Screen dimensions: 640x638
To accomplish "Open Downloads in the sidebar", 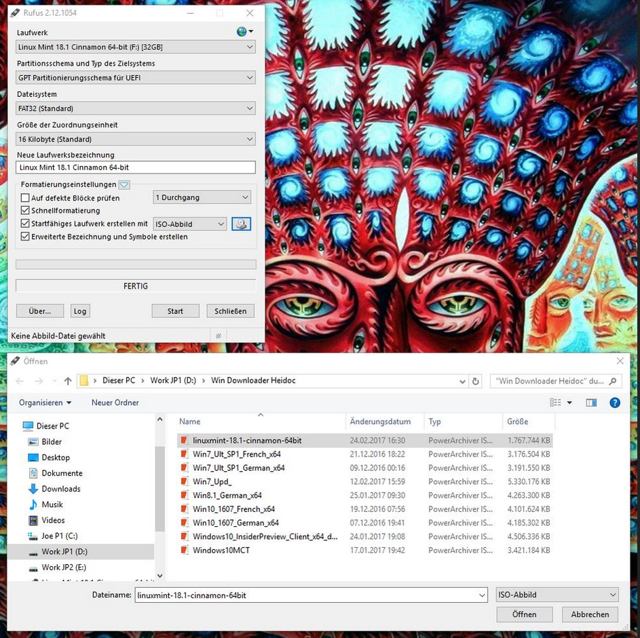I will pyautogui.click(x=61, y=488).
